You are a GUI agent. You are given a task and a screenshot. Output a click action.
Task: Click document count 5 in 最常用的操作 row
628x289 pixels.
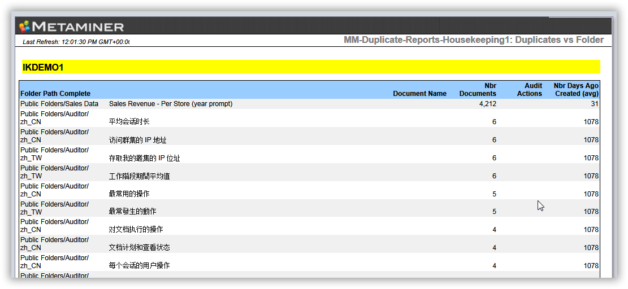(x=494, y=194)
